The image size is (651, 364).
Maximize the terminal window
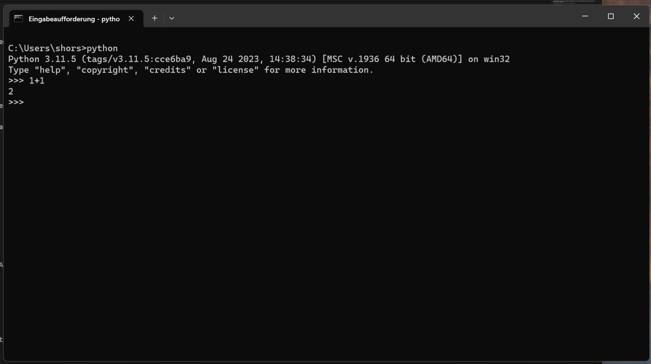(611, 16)
